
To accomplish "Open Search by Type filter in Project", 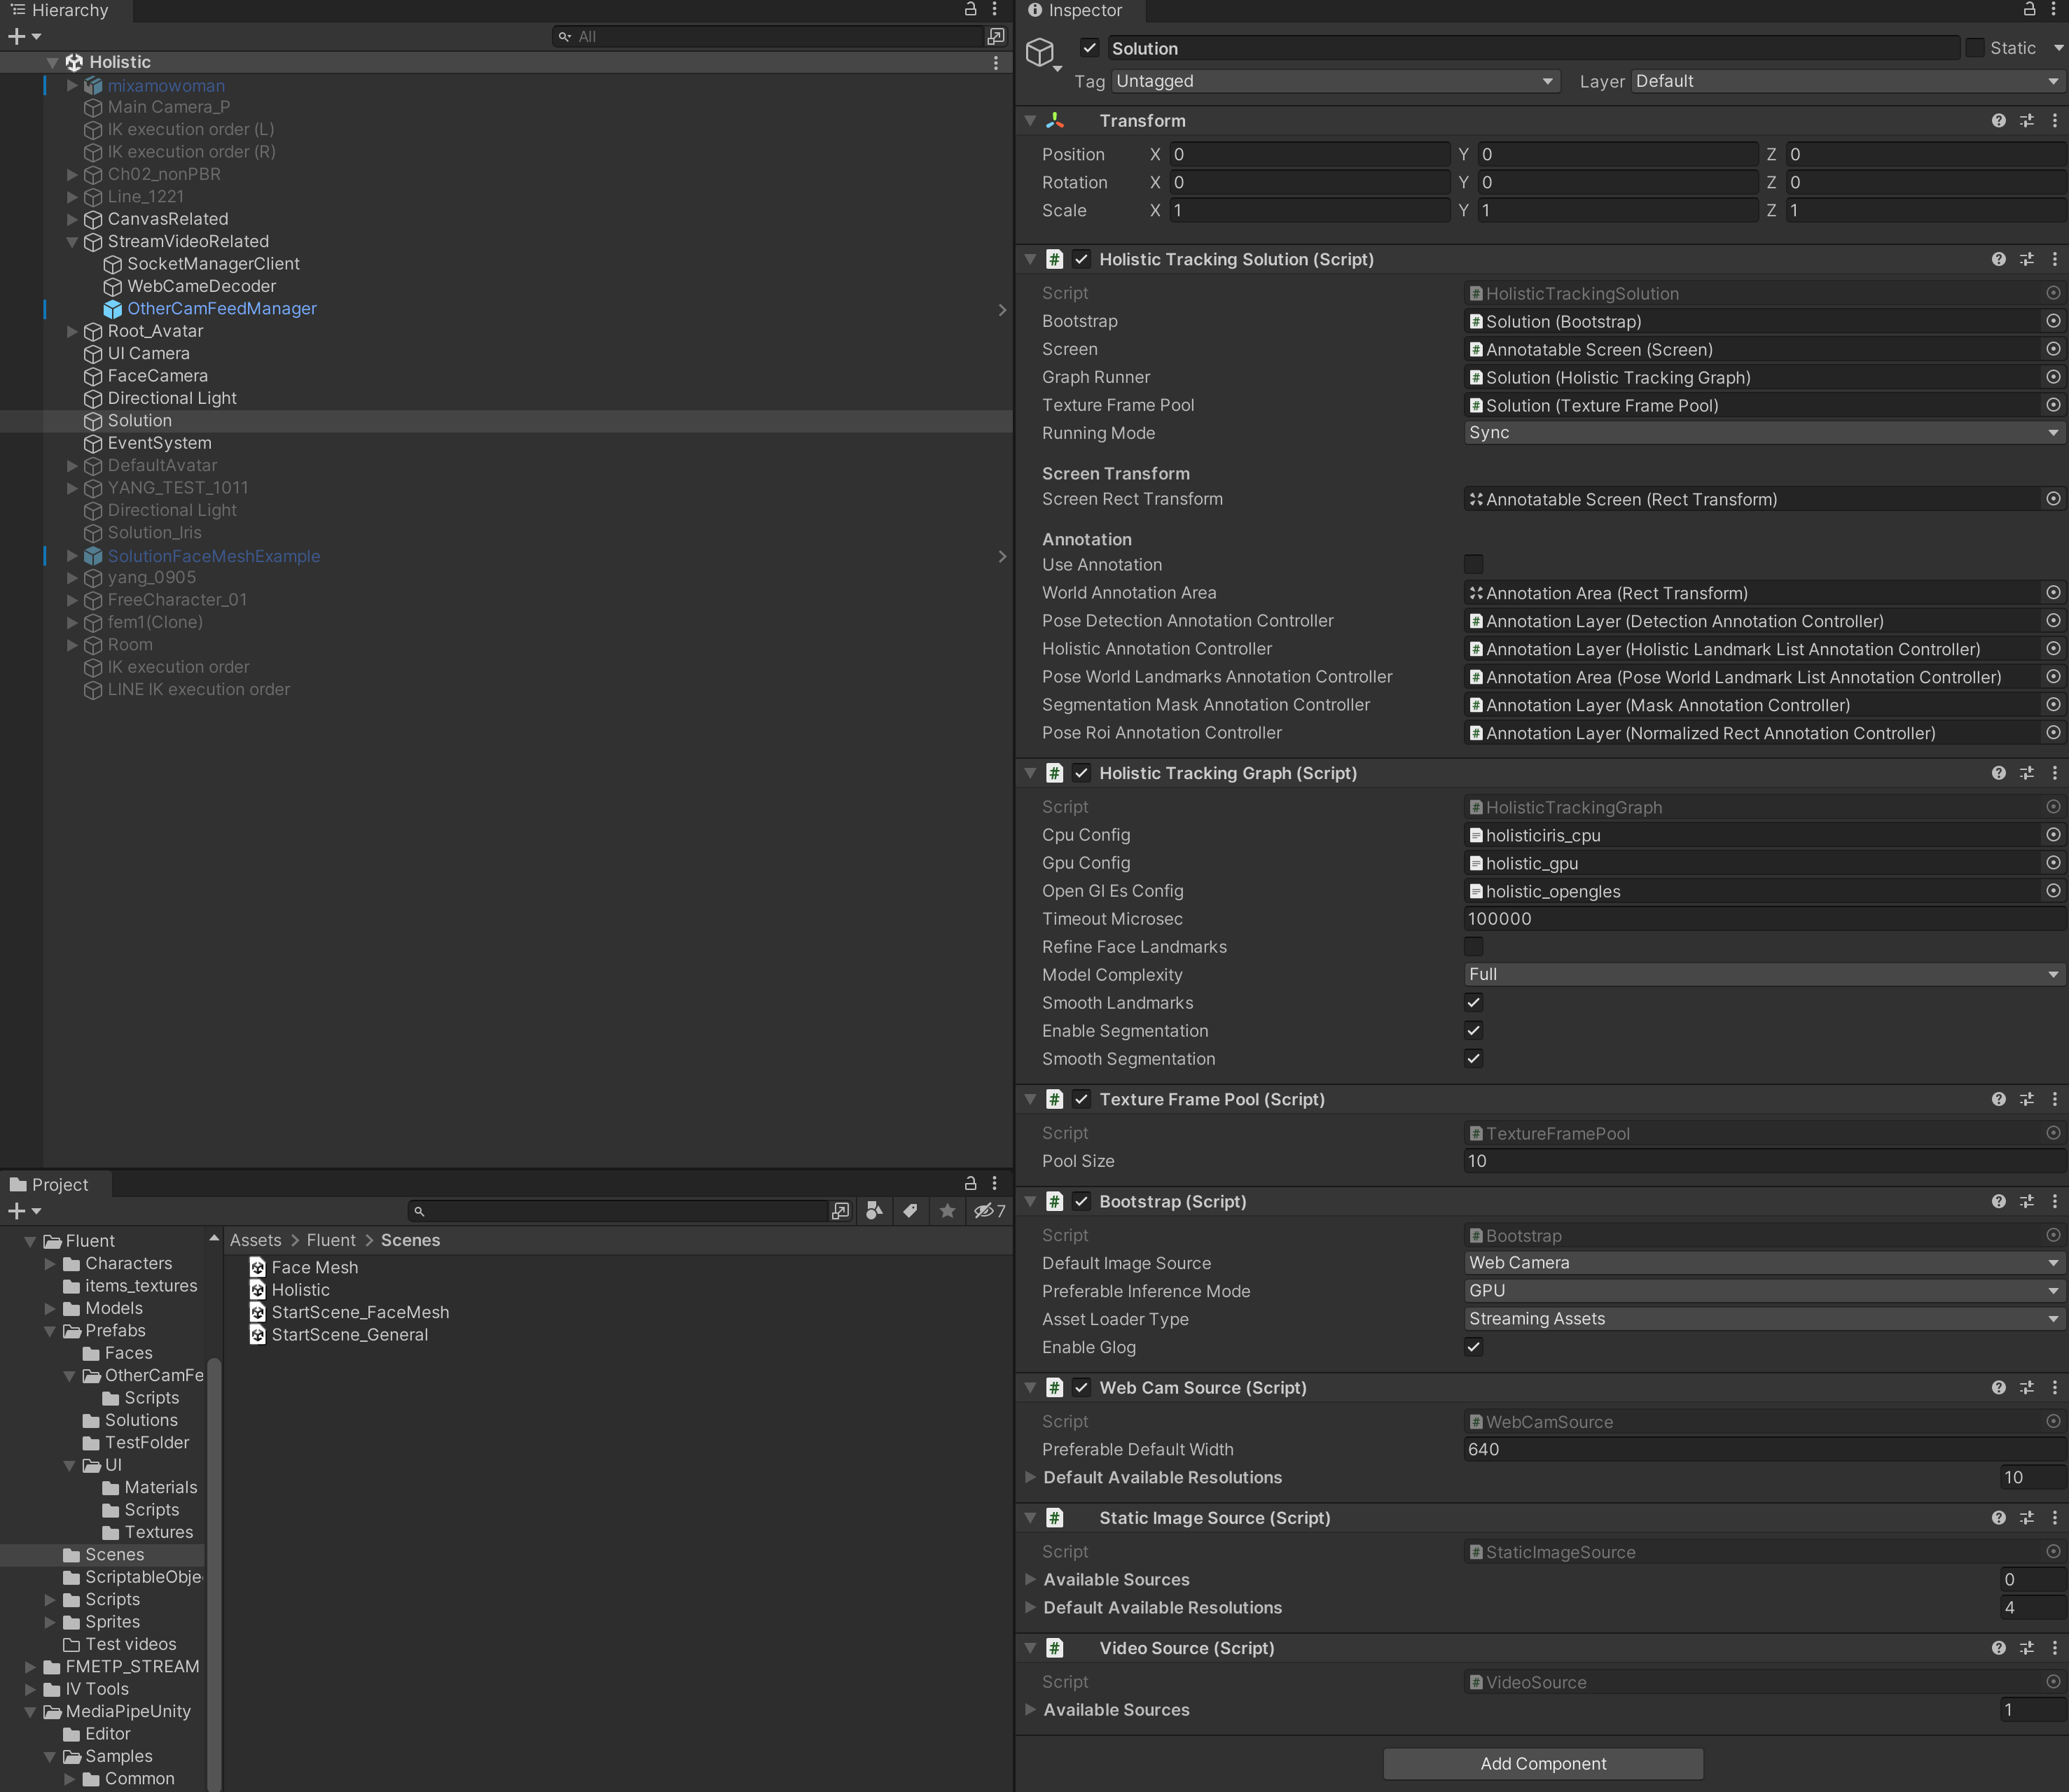I will tap(873, 1211).
